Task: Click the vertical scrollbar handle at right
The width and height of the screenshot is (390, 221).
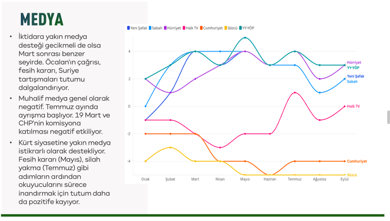Action: pyautogui.click(x=388, y=117)
